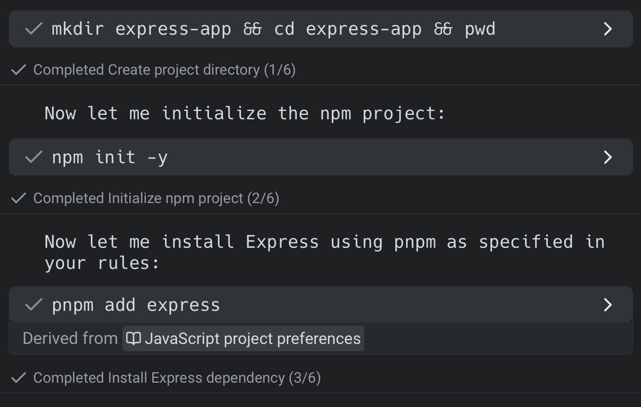
Task: Click 'Now let me initialize the npm project' message
Action: [244, 114]
